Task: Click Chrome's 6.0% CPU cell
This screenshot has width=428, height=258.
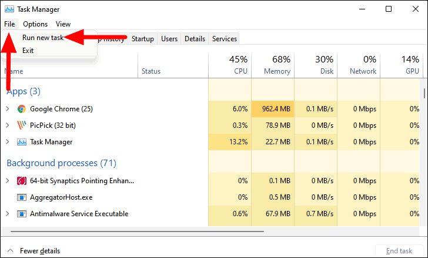Action: click(230, 109)
